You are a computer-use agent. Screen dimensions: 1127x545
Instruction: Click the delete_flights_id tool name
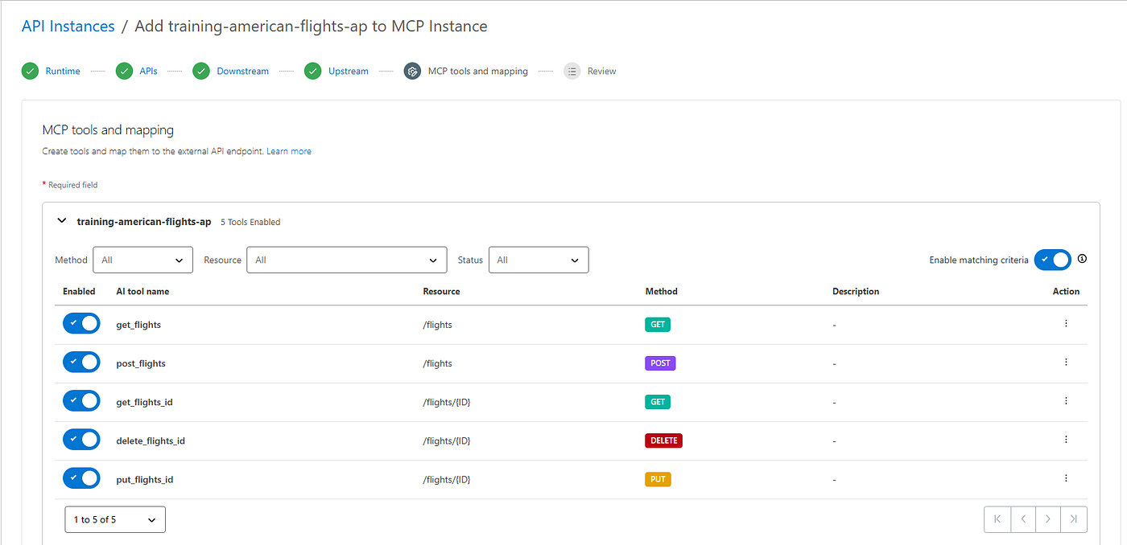pyautogui.click(x=151, y=441)
